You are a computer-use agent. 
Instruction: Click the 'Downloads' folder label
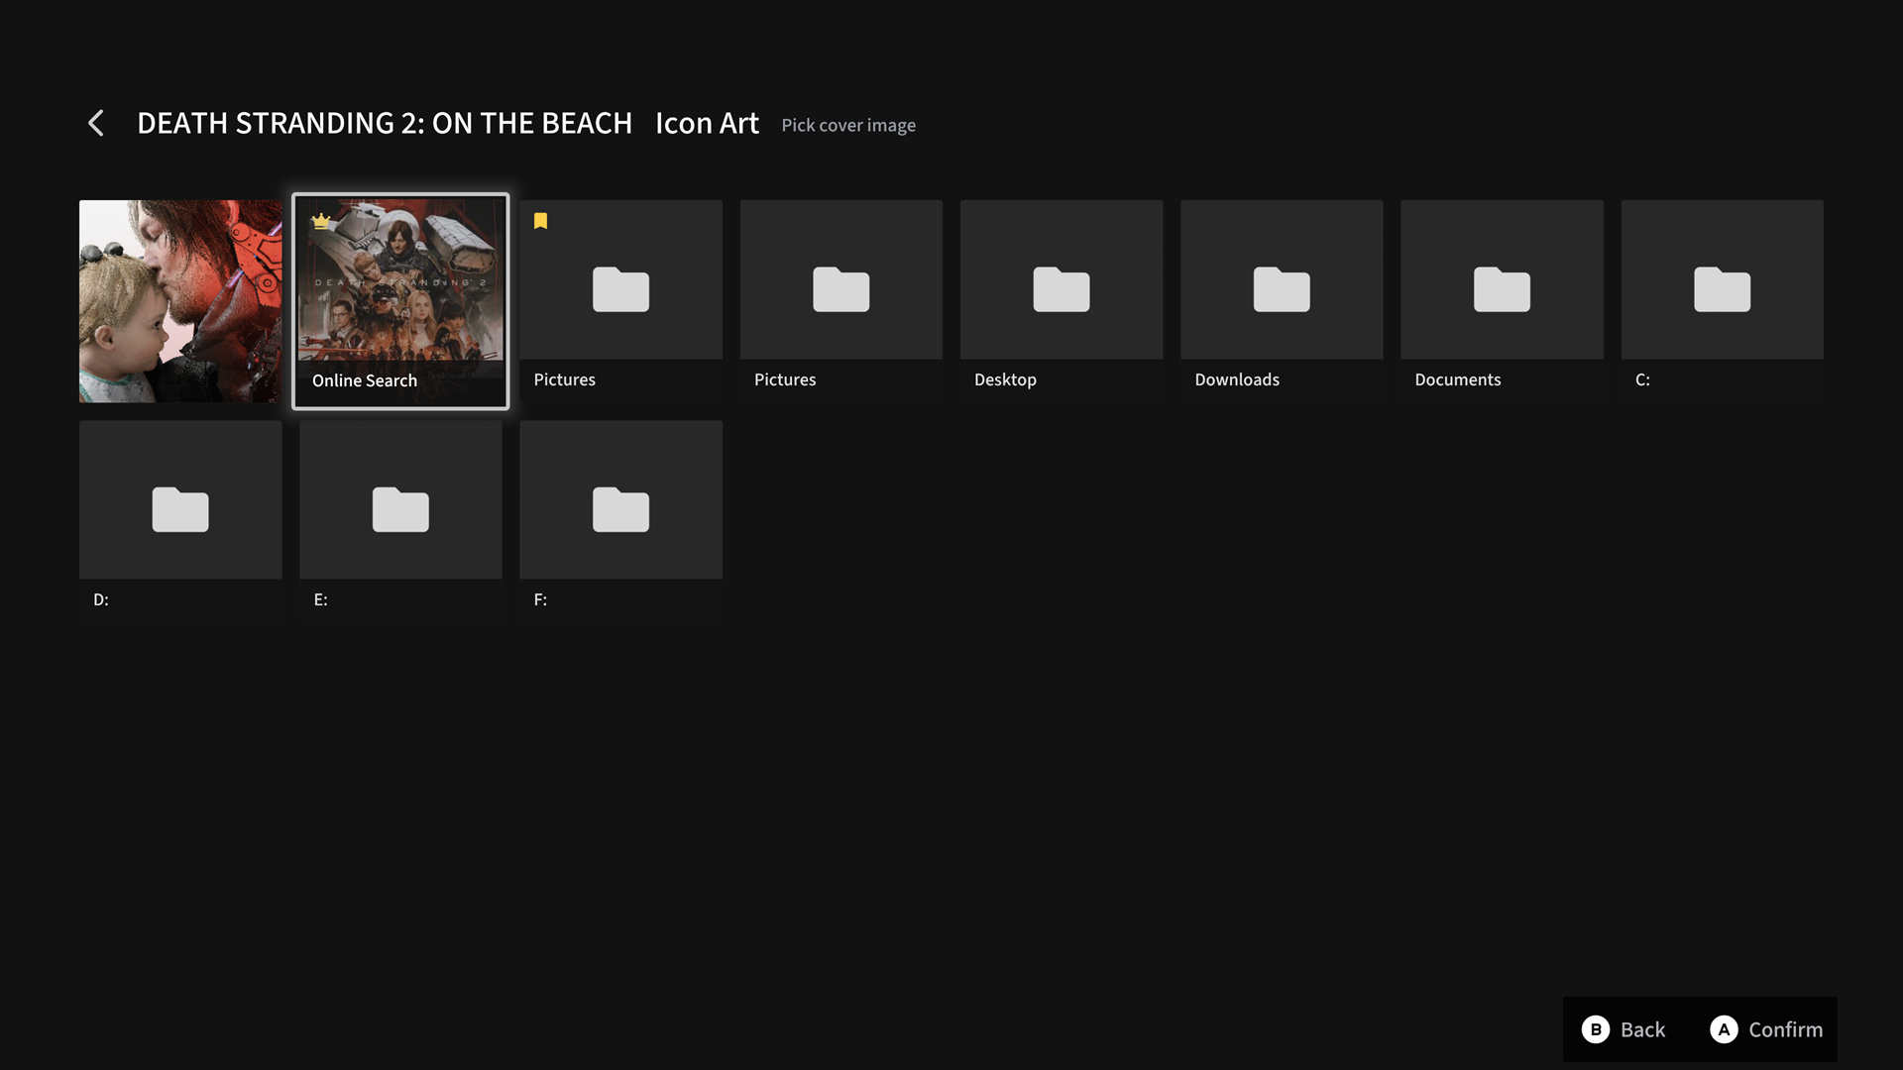(1237, 379)
